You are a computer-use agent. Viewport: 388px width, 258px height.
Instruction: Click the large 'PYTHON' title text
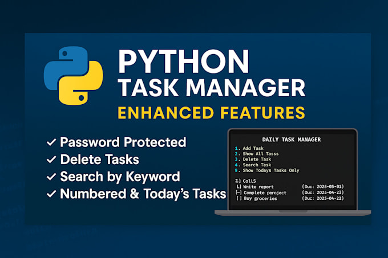coord(184,62)
